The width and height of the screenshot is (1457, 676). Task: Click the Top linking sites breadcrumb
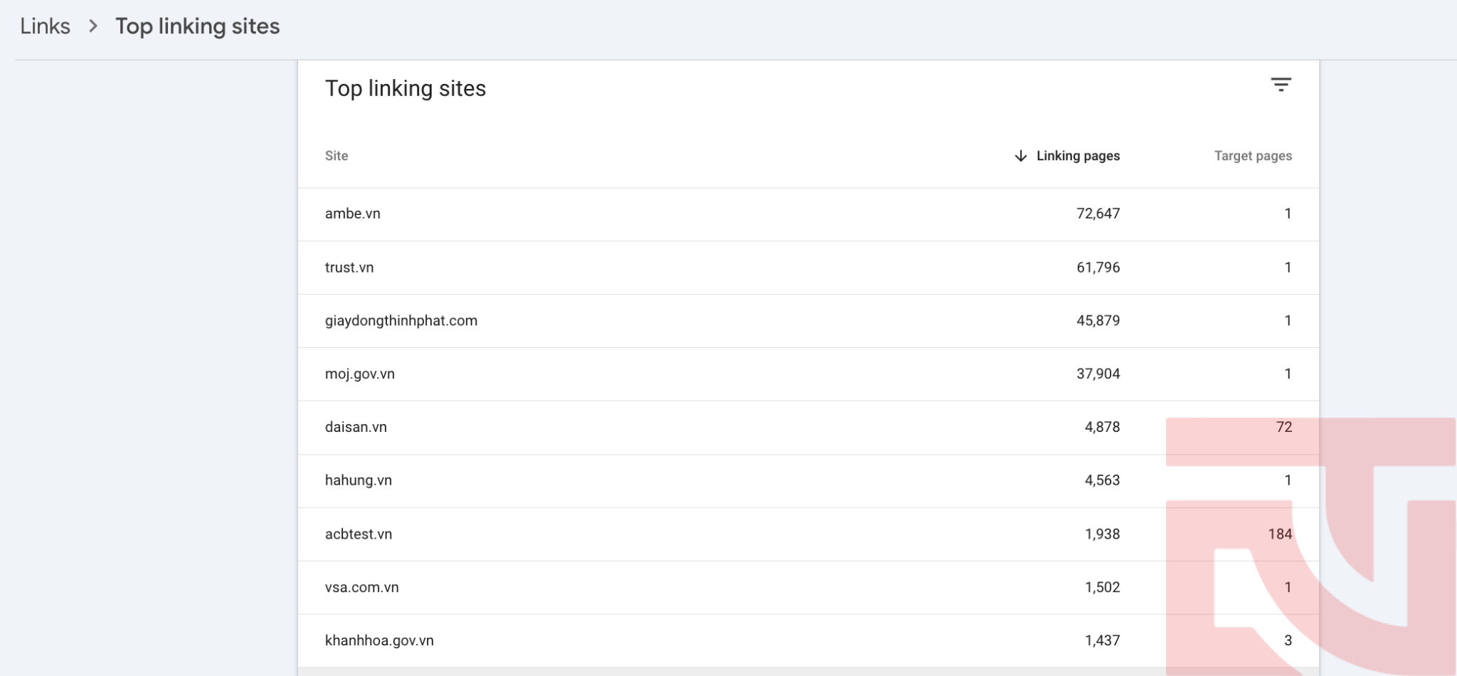(198, 26)
